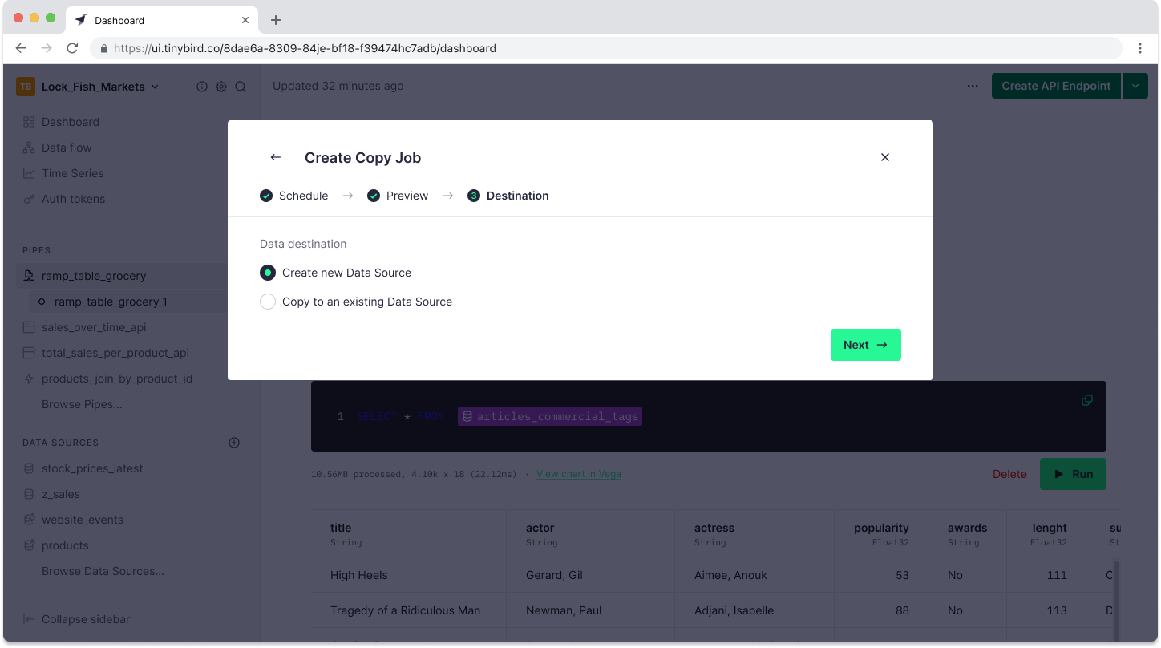This screenshot has height=648, width=1161.
Task: Click the Next button
Action: click(x=865, y=345)
